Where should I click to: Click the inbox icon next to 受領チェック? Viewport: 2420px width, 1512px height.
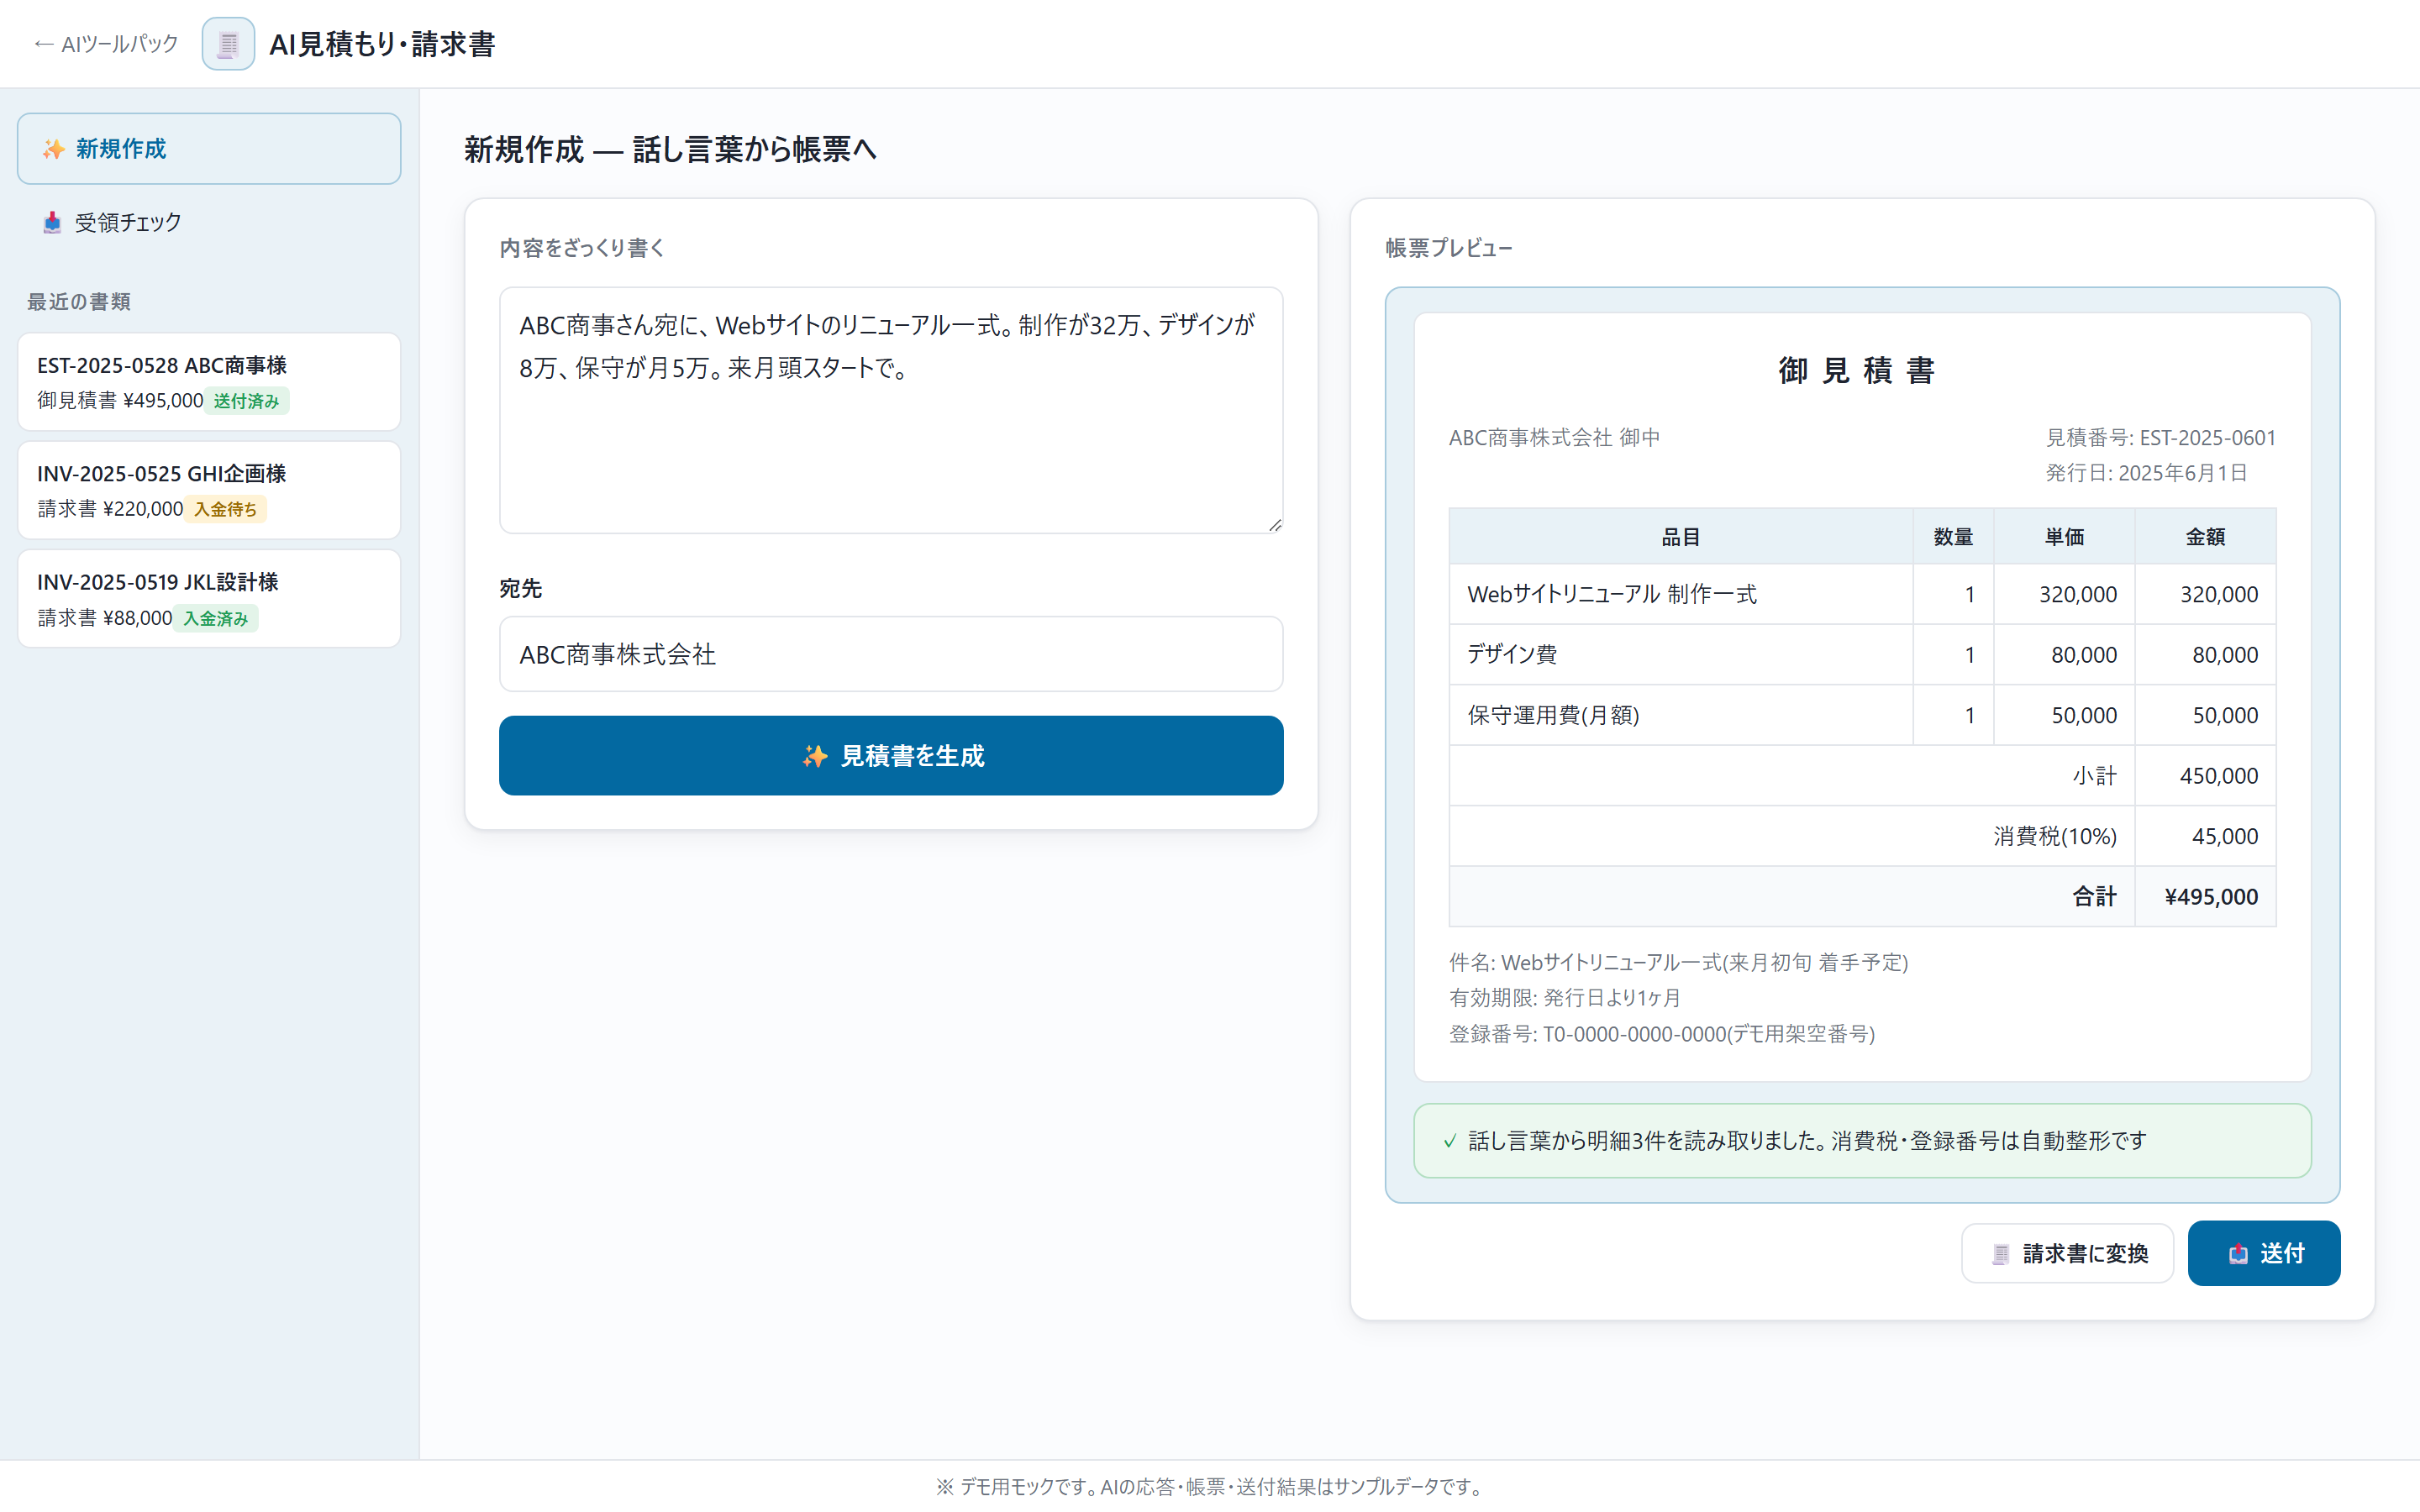[x=52, y=222]
